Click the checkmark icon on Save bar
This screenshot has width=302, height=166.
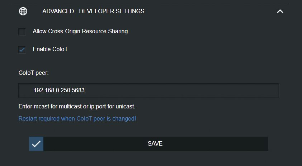tap(36, 144)
